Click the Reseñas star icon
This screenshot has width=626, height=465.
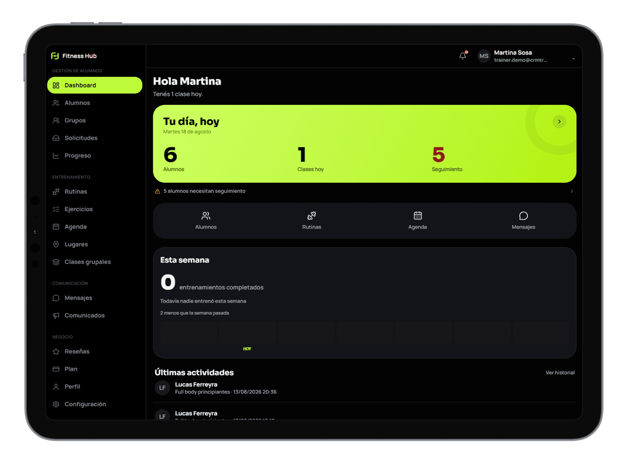56,351
